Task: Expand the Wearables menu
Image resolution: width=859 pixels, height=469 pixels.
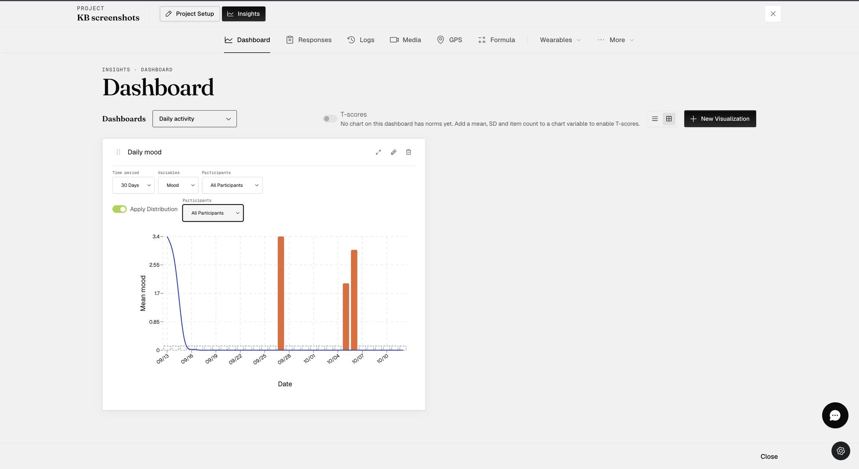Action: point(560,40)
